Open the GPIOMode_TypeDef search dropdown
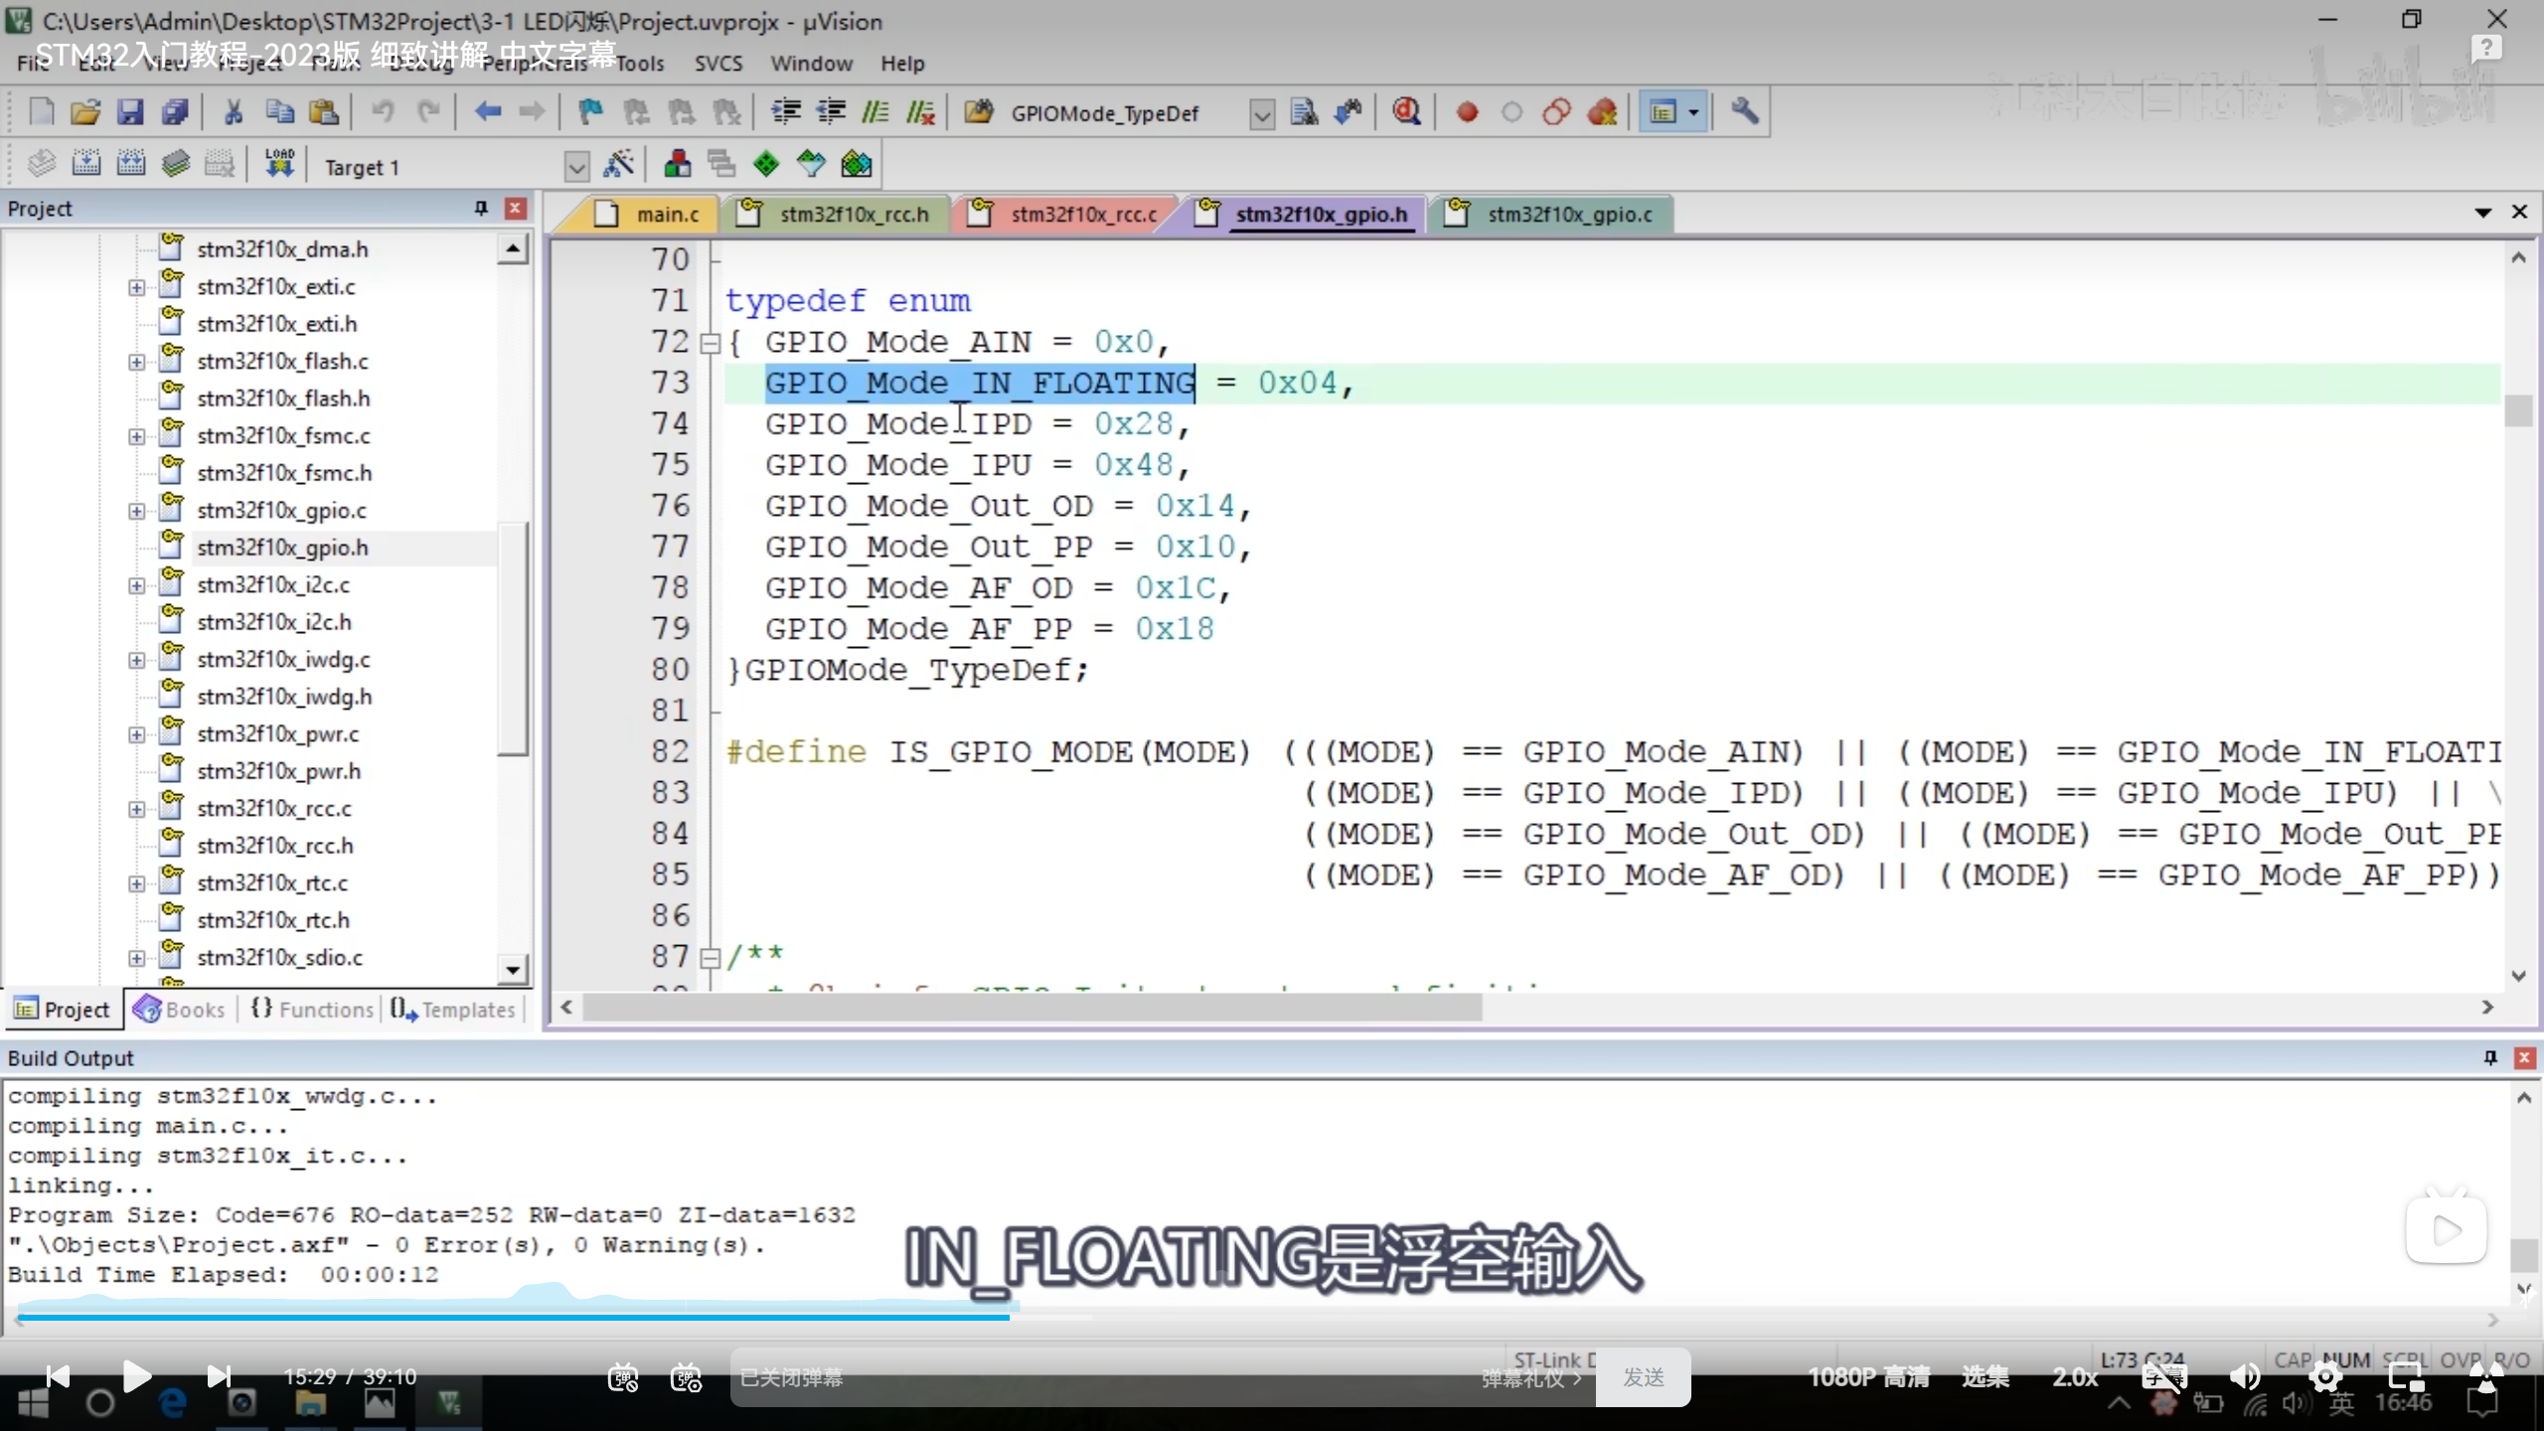This screenshot has width=2544, height=1431. click(1261, 114)
